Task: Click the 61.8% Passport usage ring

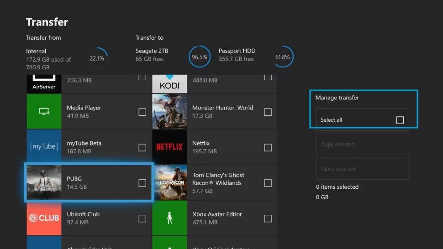Action: pos(283,57)
